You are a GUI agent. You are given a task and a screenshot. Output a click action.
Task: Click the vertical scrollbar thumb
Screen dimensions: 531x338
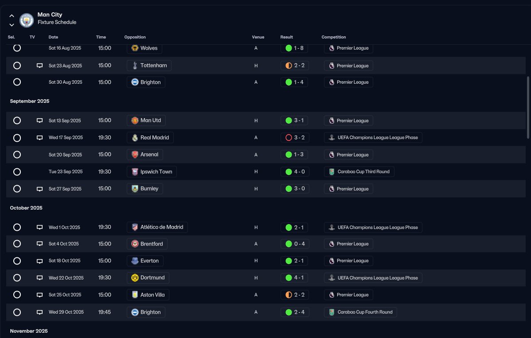528,108
